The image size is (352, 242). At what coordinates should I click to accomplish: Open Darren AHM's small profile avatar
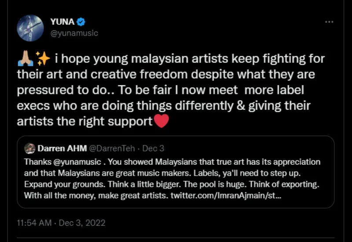[29, 148]
